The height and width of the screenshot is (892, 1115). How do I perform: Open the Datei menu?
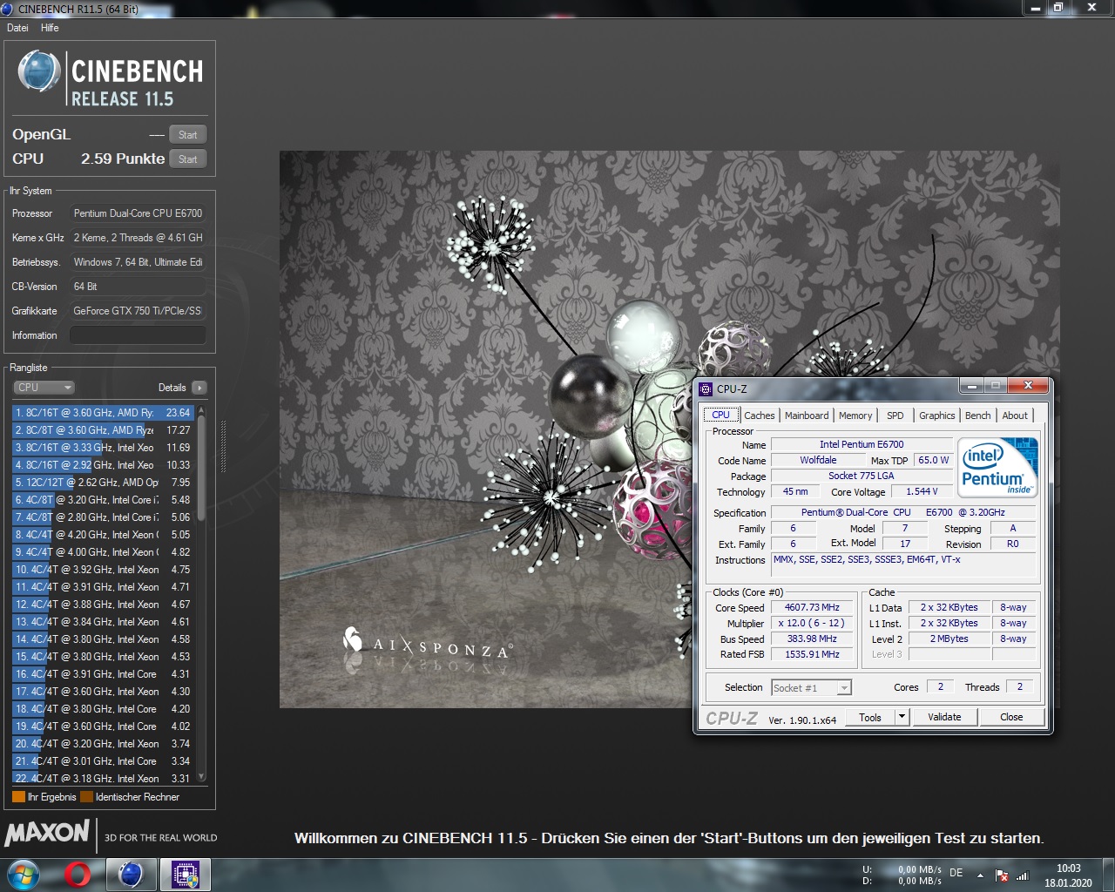pos(18,28)
